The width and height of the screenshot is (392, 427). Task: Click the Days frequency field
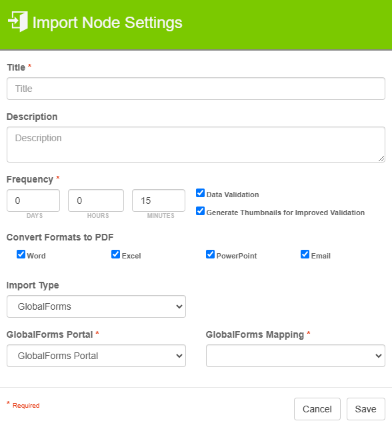pos(33,201)
